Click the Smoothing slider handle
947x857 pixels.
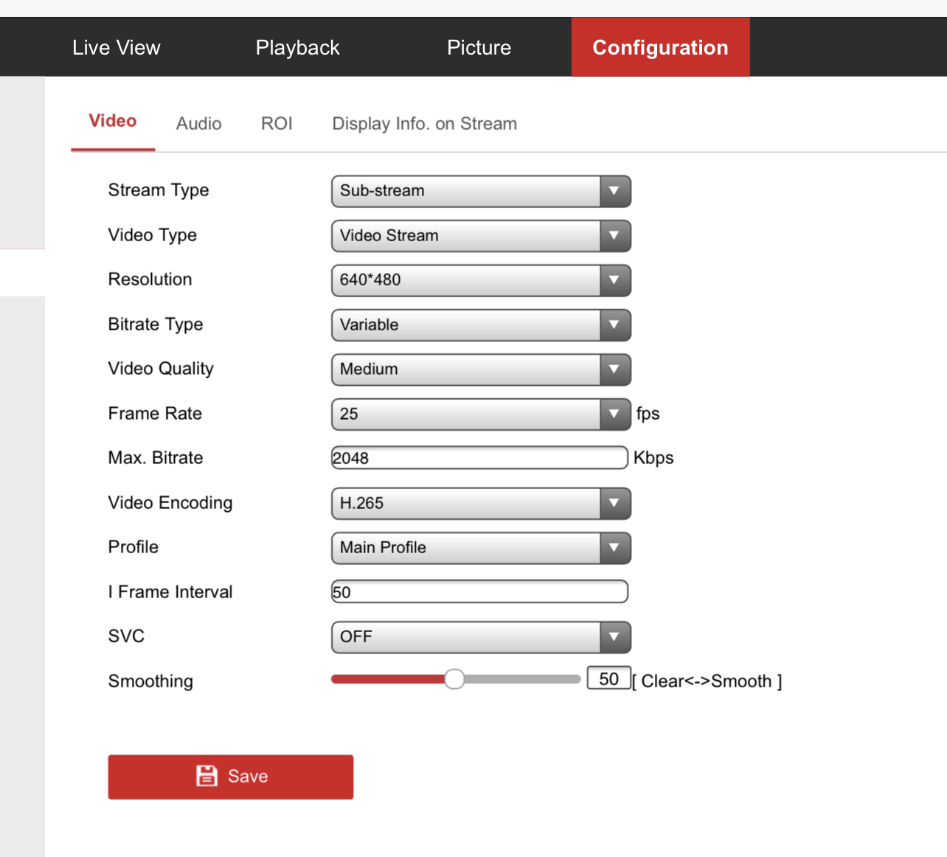[454, 679]
